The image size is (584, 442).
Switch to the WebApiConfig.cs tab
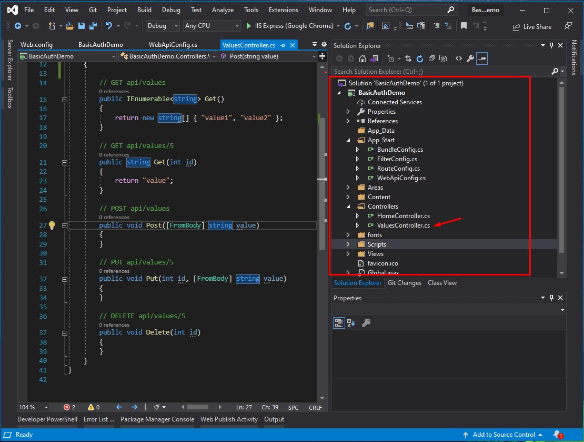coord(173,45)
